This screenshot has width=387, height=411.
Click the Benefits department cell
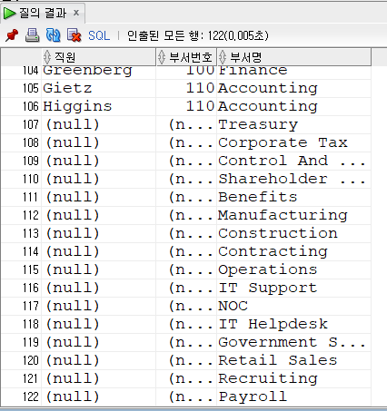[x=293, y=197]
